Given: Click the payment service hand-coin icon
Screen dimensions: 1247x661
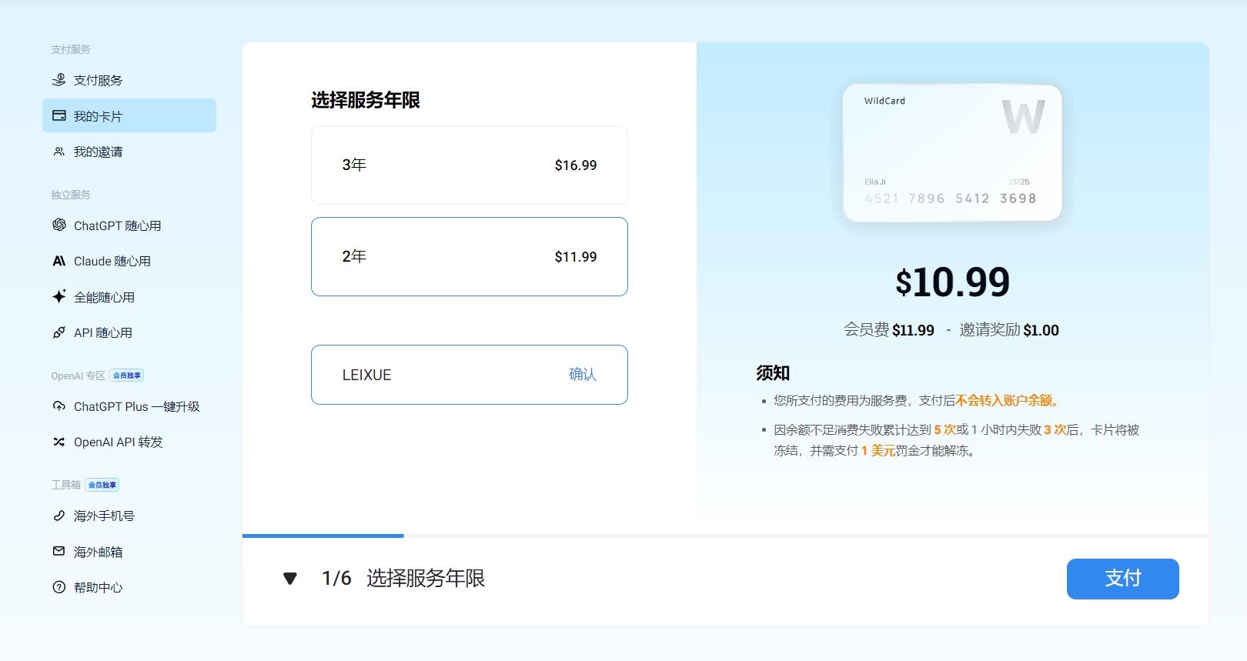Looking at the screenshot, I should (59, 80).
